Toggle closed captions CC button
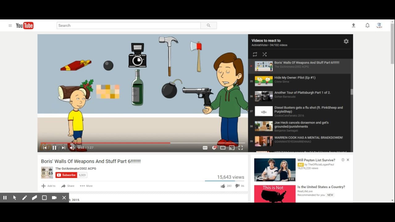This screenshot has height=222, width=395. coord(205,148)
